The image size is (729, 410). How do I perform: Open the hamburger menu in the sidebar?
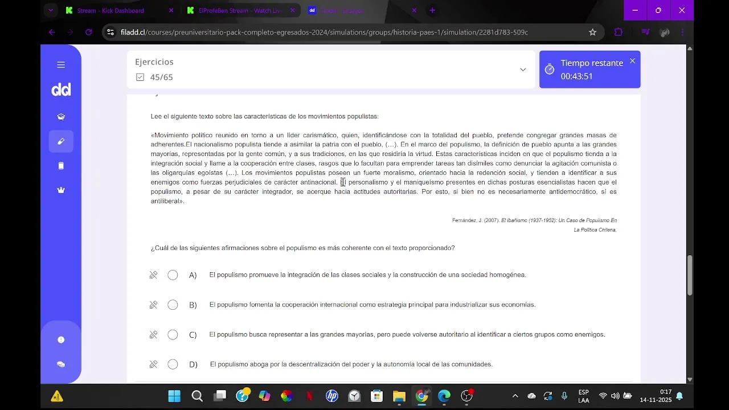point(61,65)
